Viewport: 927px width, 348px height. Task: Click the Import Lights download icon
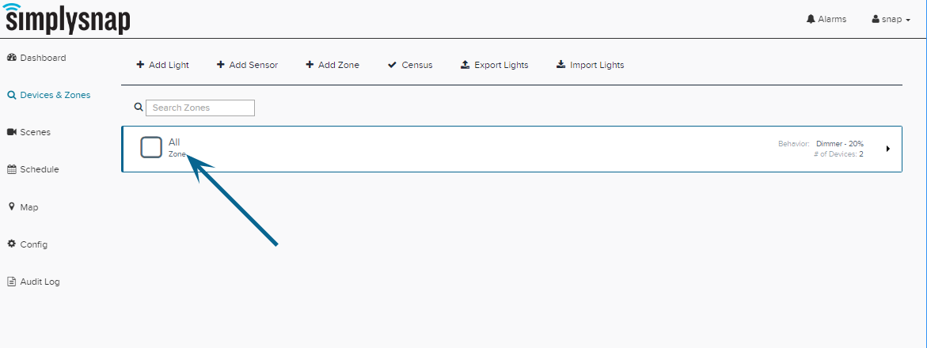click(561, 65)
